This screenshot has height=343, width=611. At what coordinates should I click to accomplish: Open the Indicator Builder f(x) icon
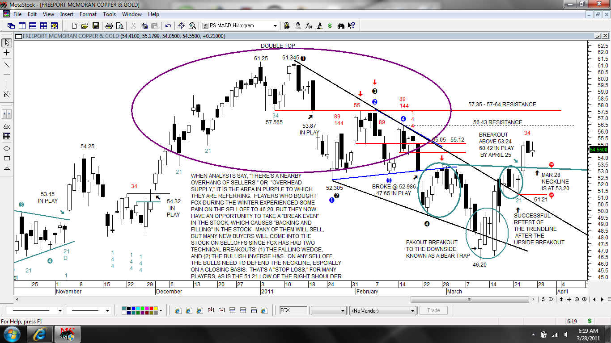pos(308,25)
